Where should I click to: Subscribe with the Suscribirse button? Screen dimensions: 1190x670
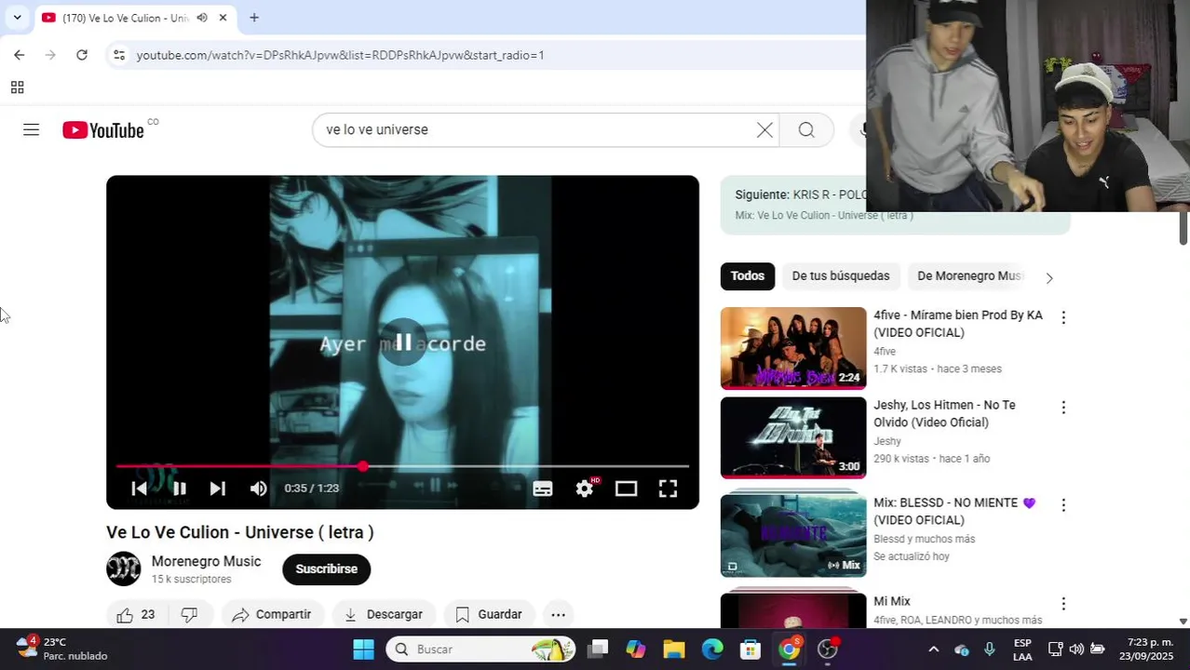326,569
